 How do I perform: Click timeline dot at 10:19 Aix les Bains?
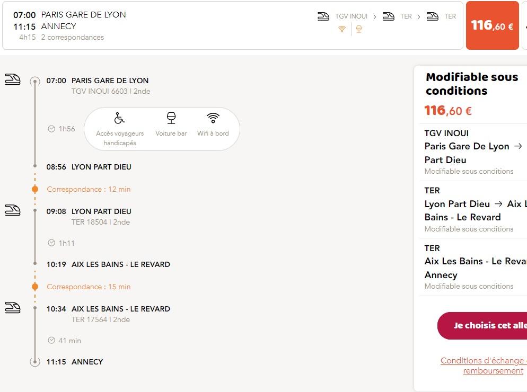(x=35, y=263)
